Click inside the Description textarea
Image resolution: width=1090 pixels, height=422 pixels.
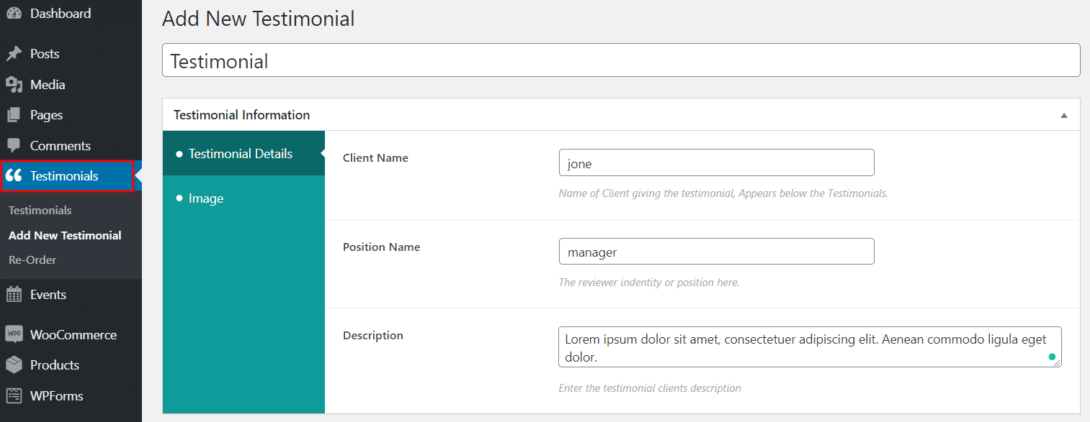(810, 347)
